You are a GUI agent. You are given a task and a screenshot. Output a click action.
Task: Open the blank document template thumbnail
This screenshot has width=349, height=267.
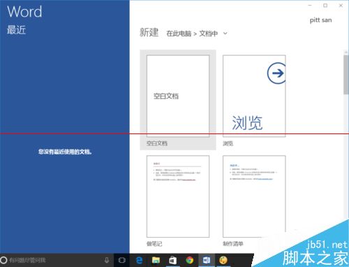pos(178,96)
